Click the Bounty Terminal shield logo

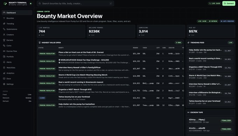(x=5, y=3)
